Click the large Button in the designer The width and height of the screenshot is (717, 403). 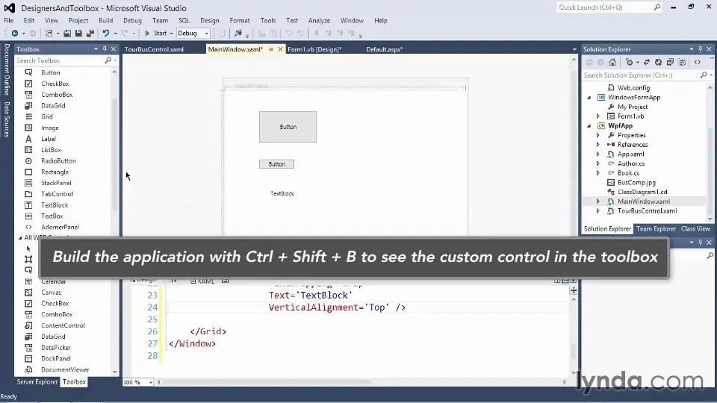pyautogui.click(x=288, y=127)
